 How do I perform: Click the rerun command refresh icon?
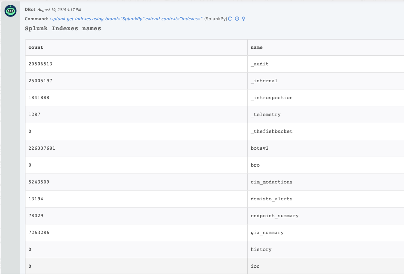(230, 19)
